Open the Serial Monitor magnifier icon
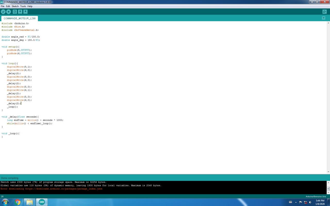This screenshot has height=206, width=330. 325,12
